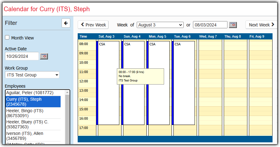Viewport: 280px width, 147px height.
Task: Expand the Week of August 3 dropdown
Action: [160, 25]
